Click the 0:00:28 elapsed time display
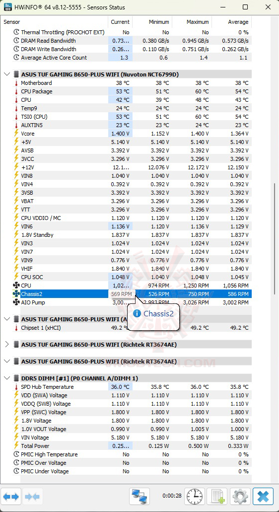The image size is (279, 512). pos(172,496)
